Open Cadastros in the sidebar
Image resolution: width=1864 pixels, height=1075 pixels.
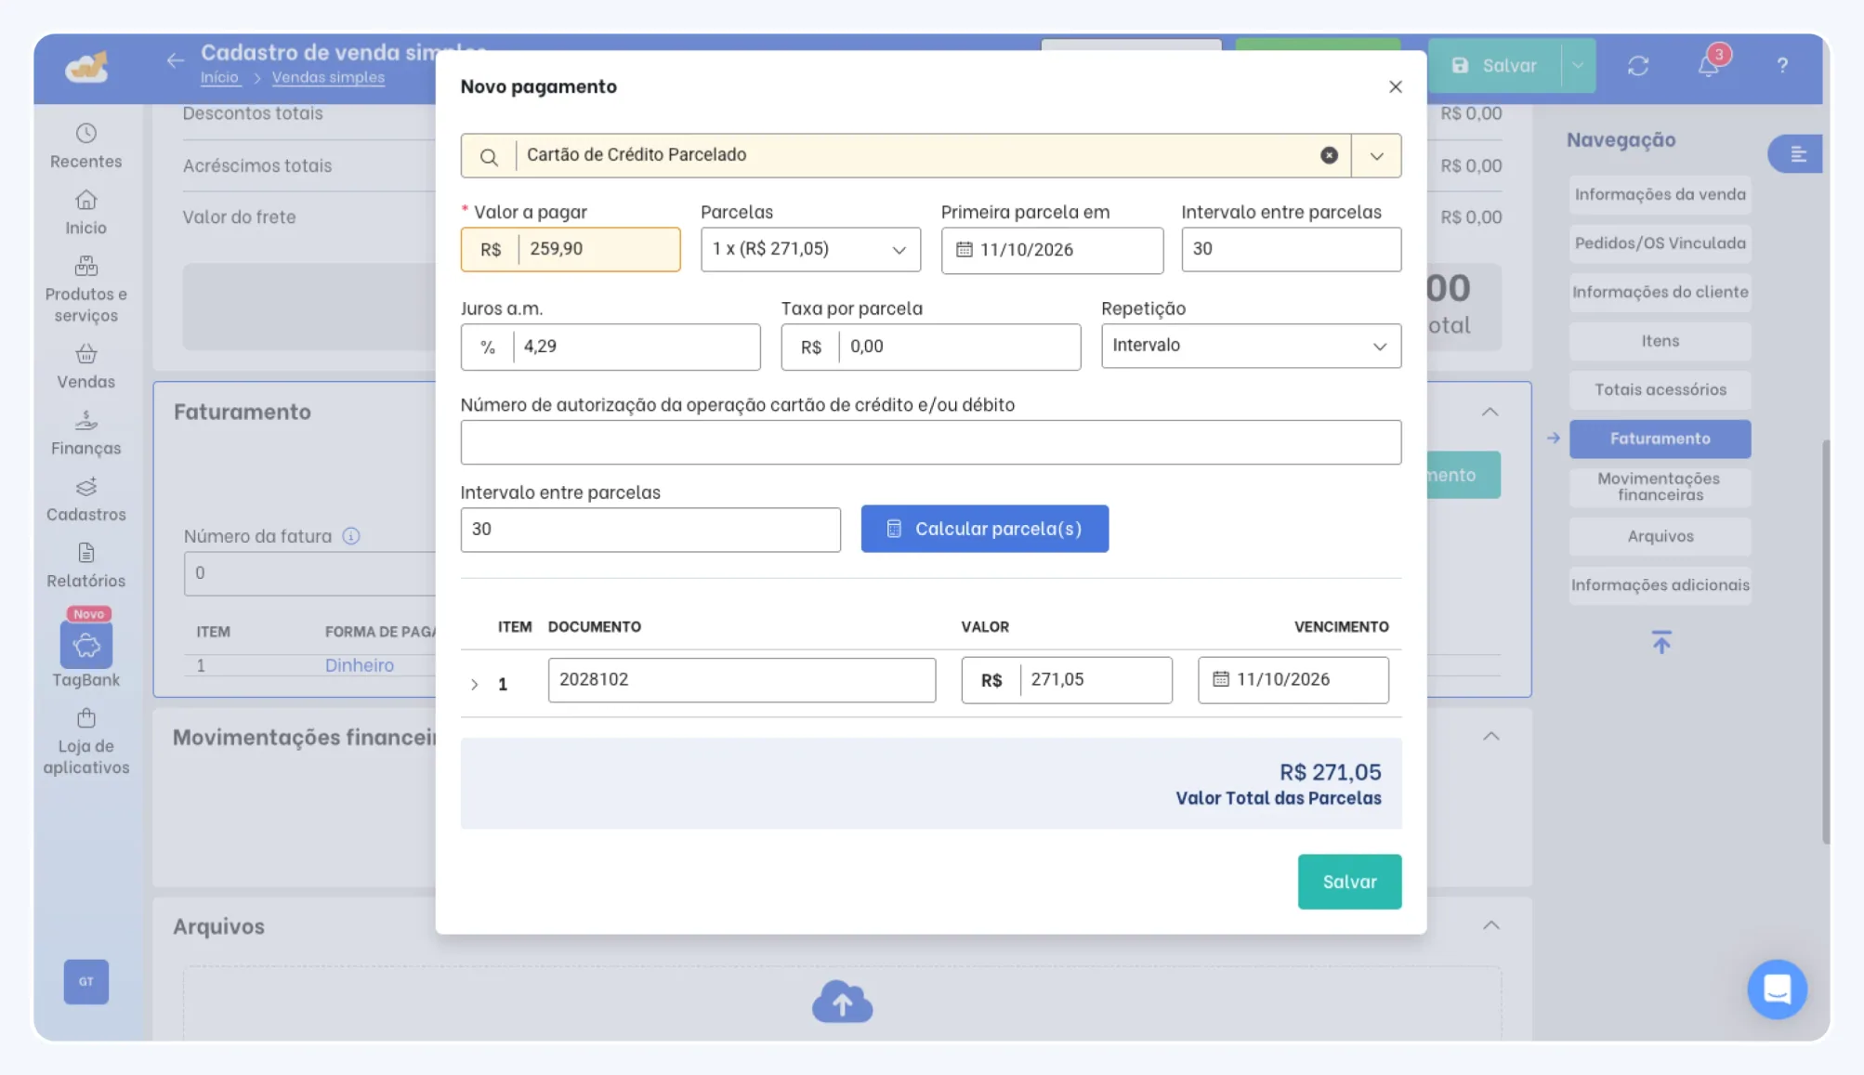(x=86, y=500)
